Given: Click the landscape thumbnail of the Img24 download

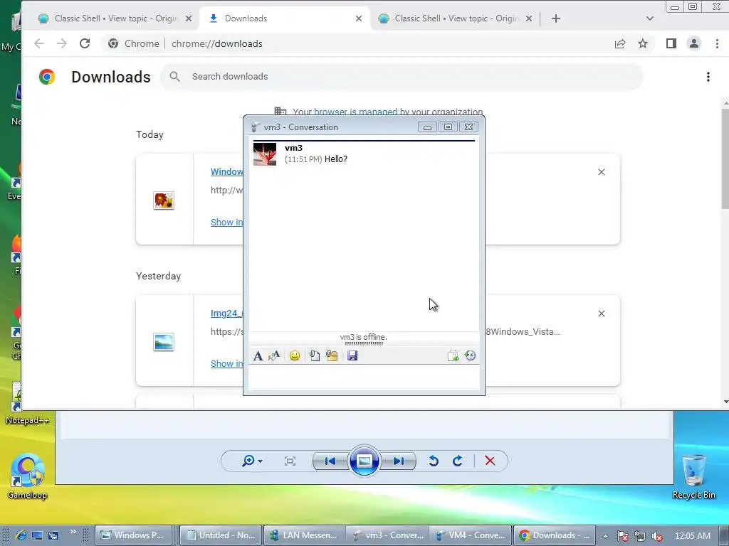Looking at the screenshot, I should tap(164, 342).
